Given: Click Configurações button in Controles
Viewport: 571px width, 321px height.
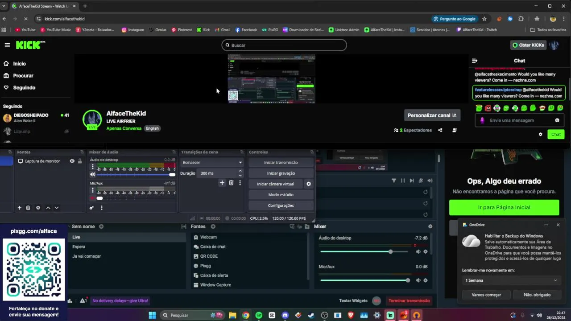Looking at the screenshot, I should click(x=281, y=206).
